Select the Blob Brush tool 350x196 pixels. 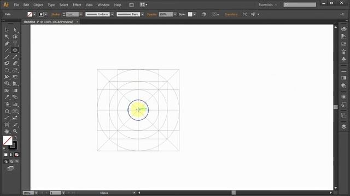pos(7,64)
